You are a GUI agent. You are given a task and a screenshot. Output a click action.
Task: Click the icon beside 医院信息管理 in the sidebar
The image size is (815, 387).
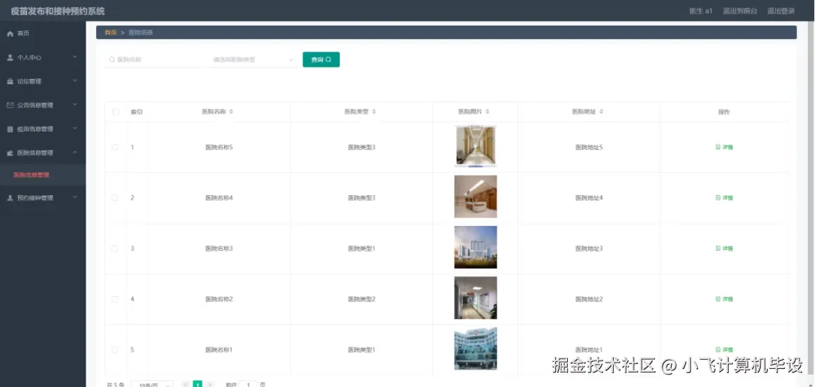10,153
